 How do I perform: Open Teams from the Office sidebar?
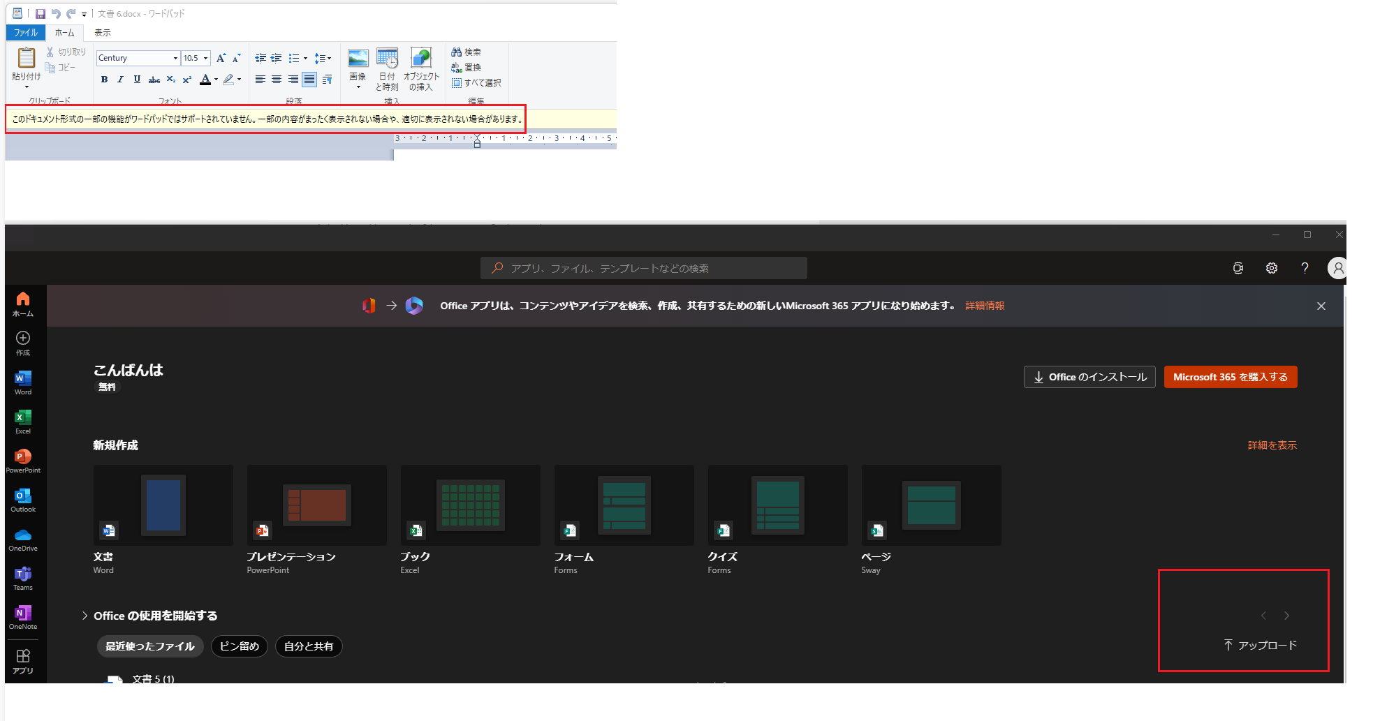(x=23, y=578)
